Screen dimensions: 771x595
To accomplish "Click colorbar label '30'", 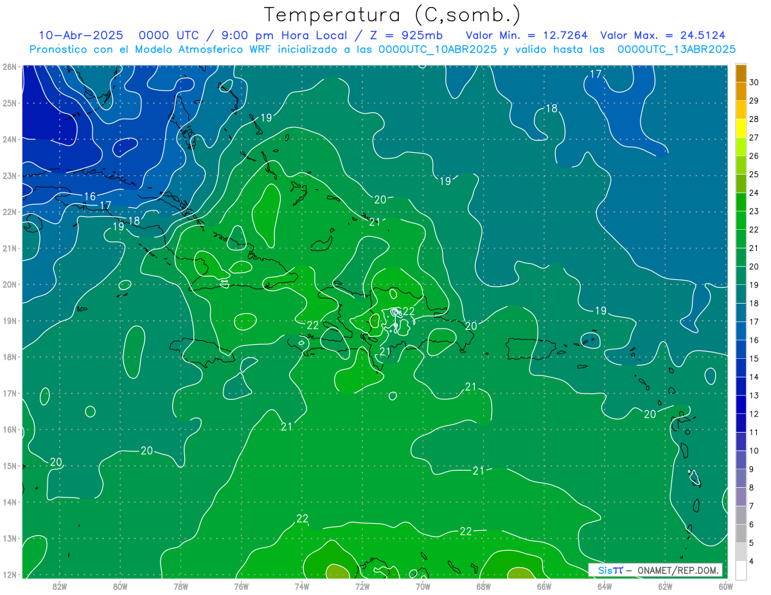I will coord(754,82).
